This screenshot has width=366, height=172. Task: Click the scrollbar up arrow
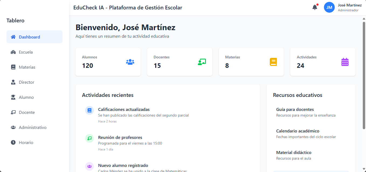pyautogui.click(x=364, y=19)
